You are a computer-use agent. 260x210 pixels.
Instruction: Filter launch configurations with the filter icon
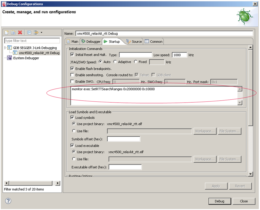(x=36, y=32)
